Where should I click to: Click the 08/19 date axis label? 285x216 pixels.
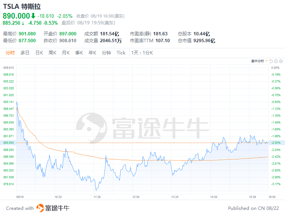(20, 197)
